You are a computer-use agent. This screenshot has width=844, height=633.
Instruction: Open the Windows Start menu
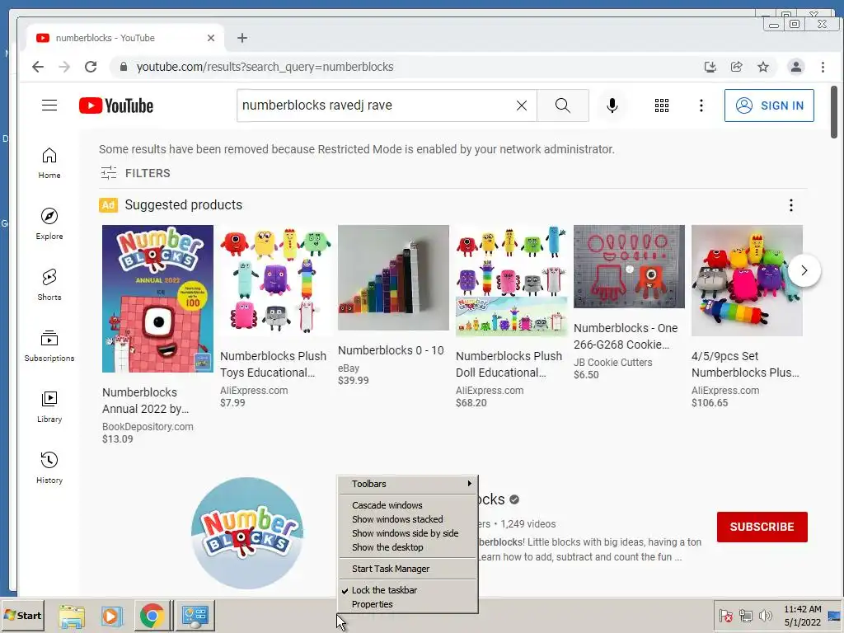pyautogui.click(x=22, y=615)
